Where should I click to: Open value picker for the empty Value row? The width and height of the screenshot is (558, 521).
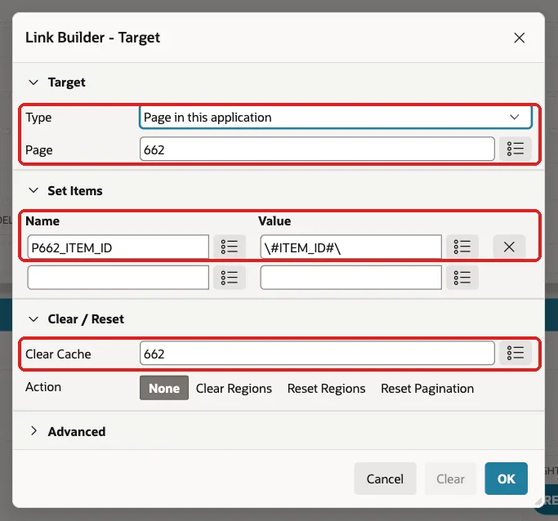[x=462, y=278]
